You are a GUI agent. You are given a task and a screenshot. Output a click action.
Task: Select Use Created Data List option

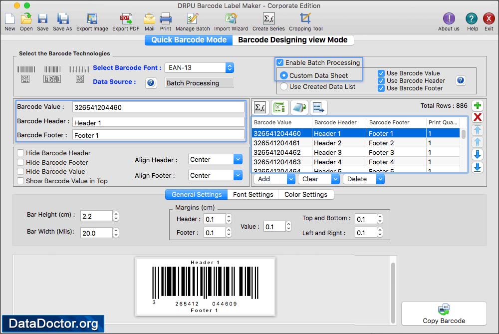283,86
